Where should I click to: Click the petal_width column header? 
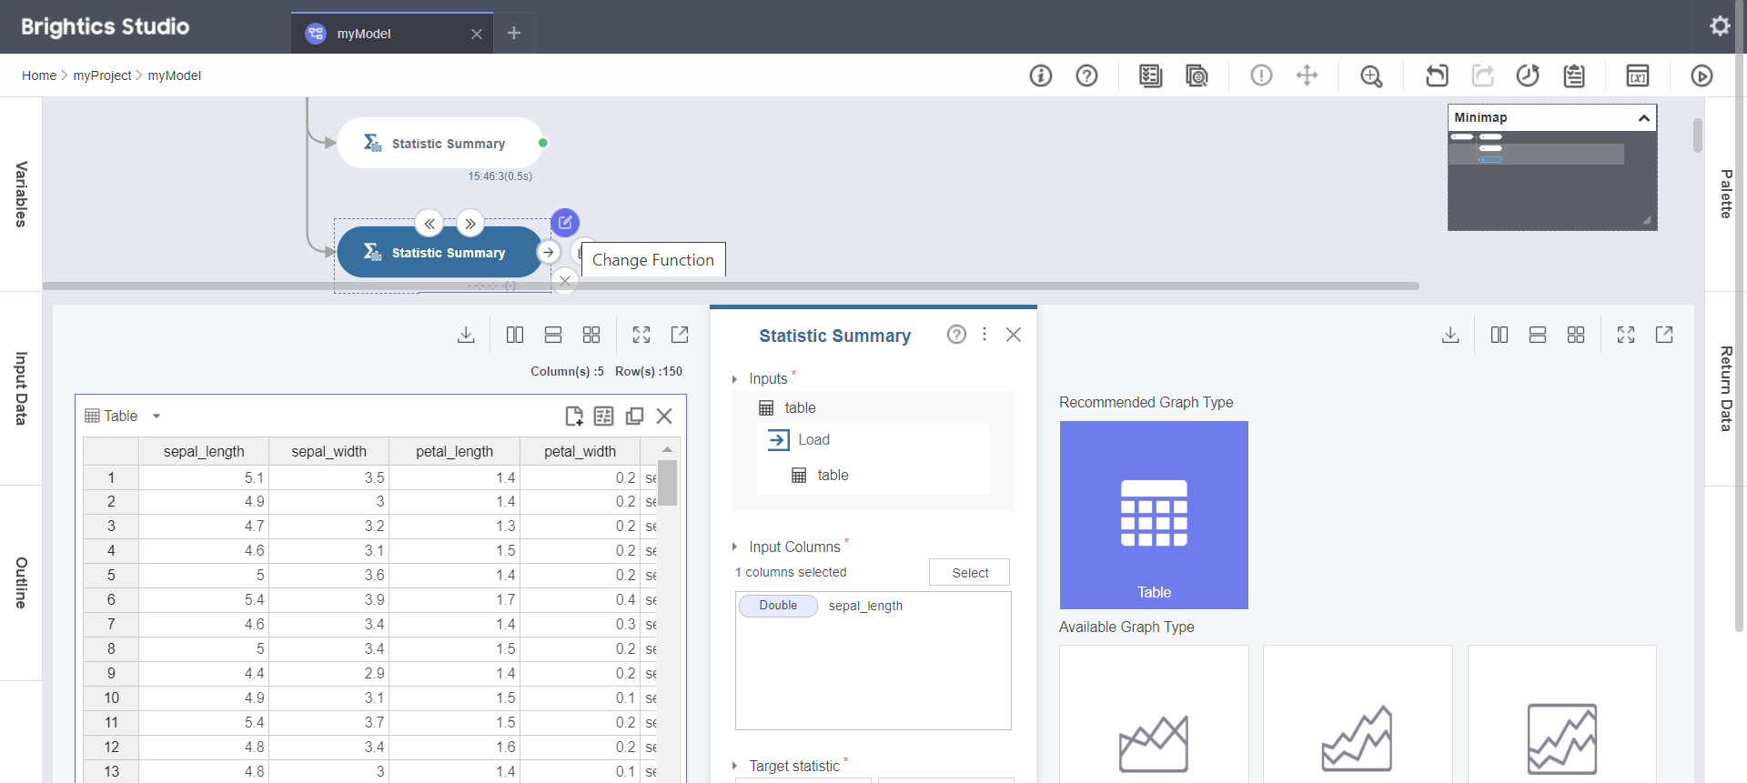580,451
